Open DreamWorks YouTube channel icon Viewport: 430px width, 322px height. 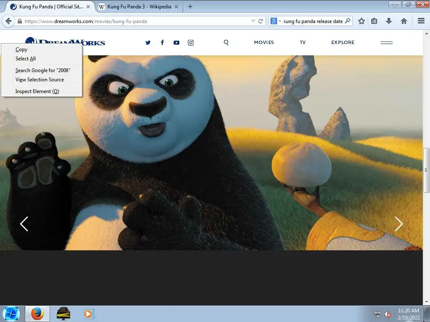[176, 42]
